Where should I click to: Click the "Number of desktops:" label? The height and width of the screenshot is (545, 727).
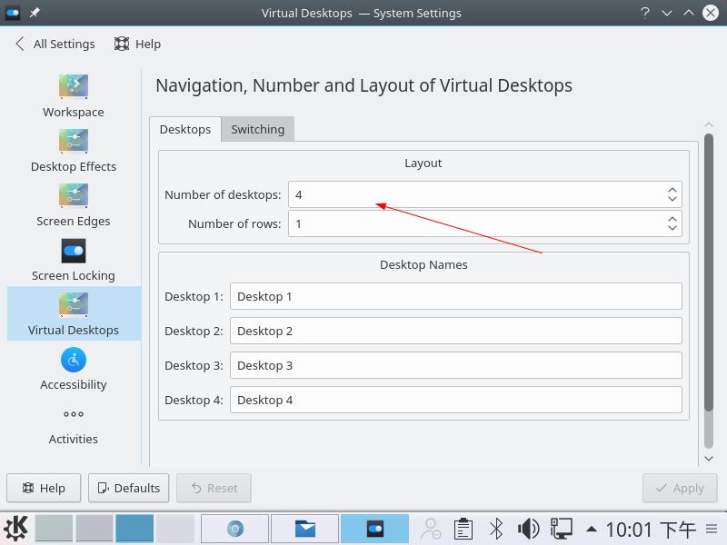click(223, 194)
